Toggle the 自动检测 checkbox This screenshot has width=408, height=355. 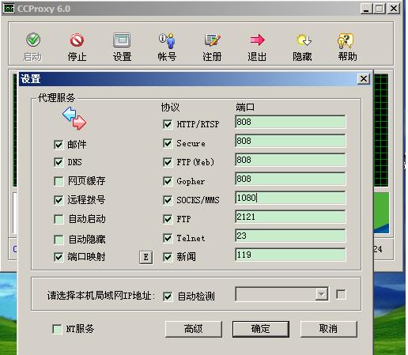point(168,296)
